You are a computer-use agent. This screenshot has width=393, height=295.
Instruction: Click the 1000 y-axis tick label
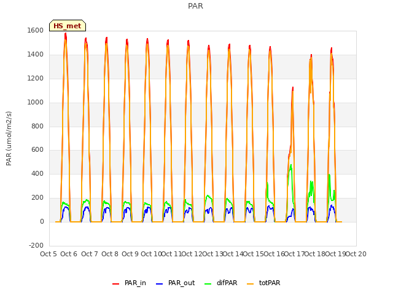[x=36, y=102]
